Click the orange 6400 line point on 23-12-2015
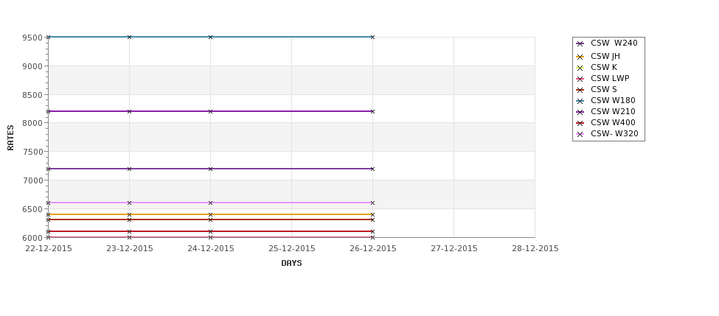This screenshot has height=316, width=719. 129,215
